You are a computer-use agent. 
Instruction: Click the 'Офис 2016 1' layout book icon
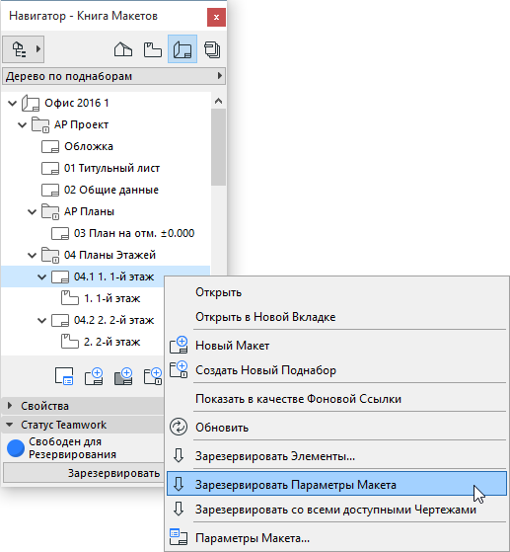click(x=31, y=103)
